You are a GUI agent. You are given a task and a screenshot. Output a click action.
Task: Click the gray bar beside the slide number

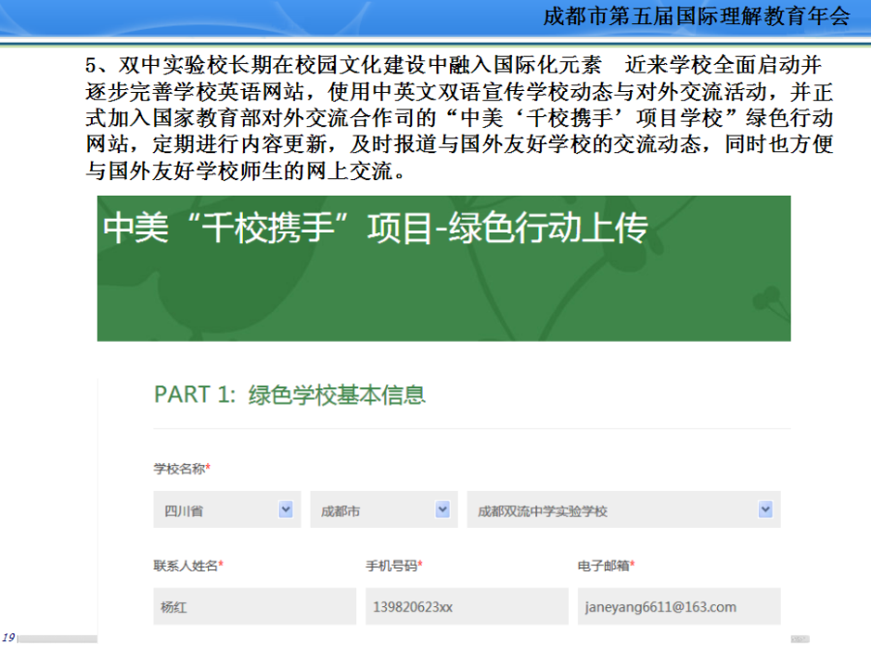click(x=58, y=638)
